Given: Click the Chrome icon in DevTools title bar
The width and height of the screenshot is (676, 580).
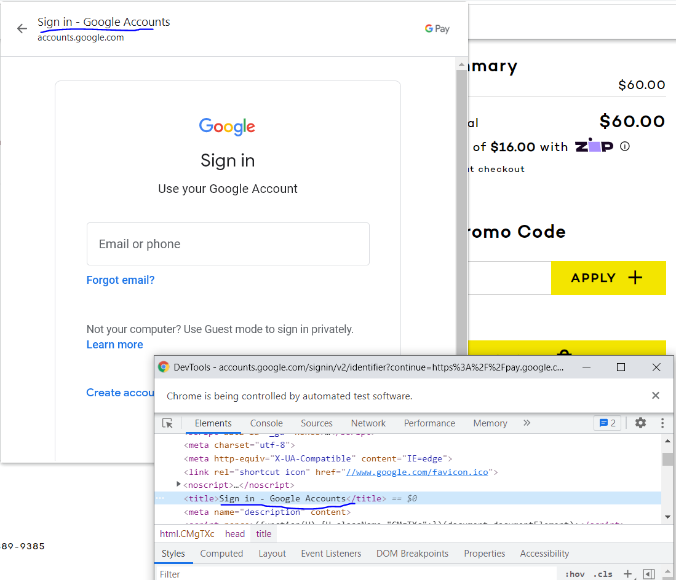Looking at the screenshot, I should pos(164,367).
